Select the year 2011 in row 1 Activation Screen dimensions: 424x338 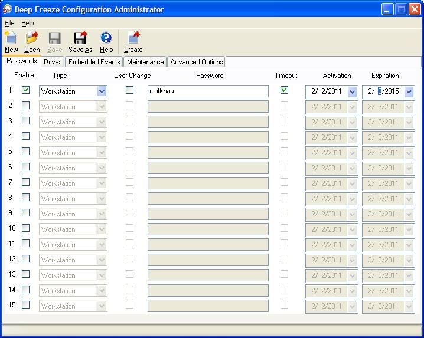tap(335, 91)
